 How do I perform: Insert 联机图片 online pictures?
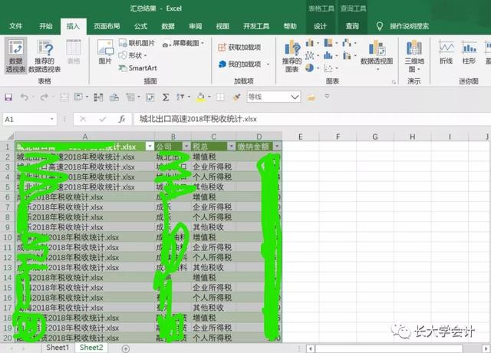pyautogui.click(x=137, y=43)
